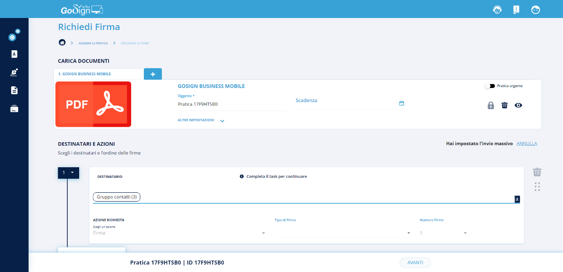Viewport: 563px width, 272px height.
Task: Open the info guide book icon
Action: pos(516,10)
